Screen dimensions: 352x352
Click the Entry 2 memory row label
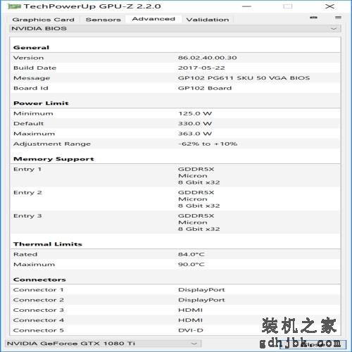pos(27,192)
